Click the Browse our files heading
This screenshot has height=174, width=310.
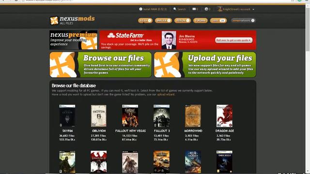click(x=113, y=58)
